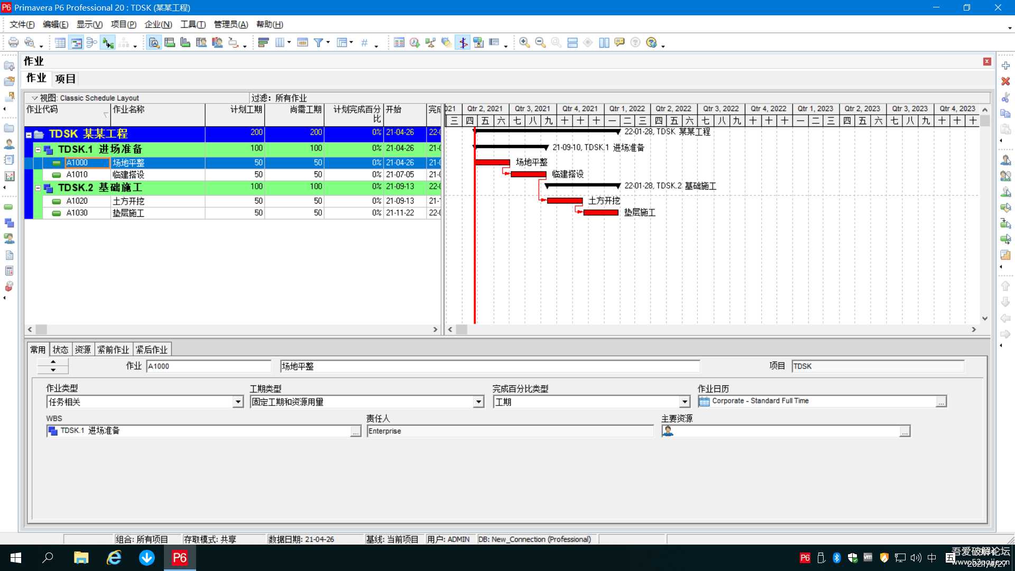1015x571 pixels.
Task: Open the 作业类型 dropdown
Action: pos(238,402)
